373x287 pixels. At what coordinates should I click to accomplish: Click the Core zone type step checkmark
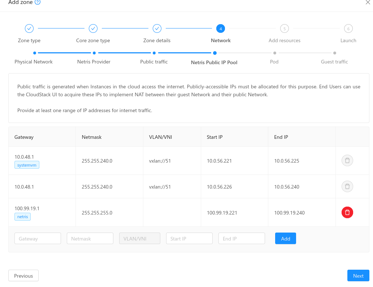click(93, 28)
